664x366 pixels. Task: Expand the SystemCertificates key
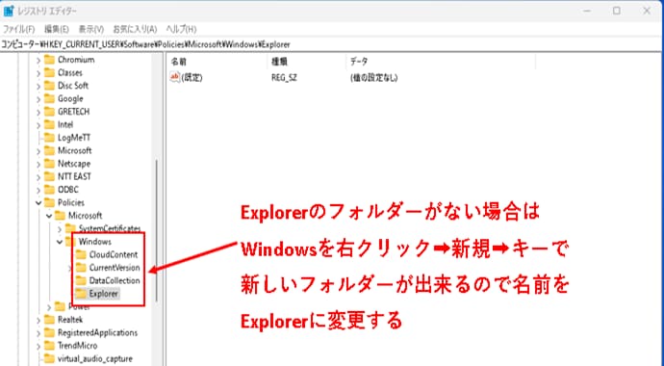(60, 229)
